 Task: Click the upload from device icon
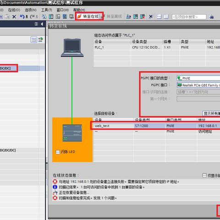(x=58, y=16)
